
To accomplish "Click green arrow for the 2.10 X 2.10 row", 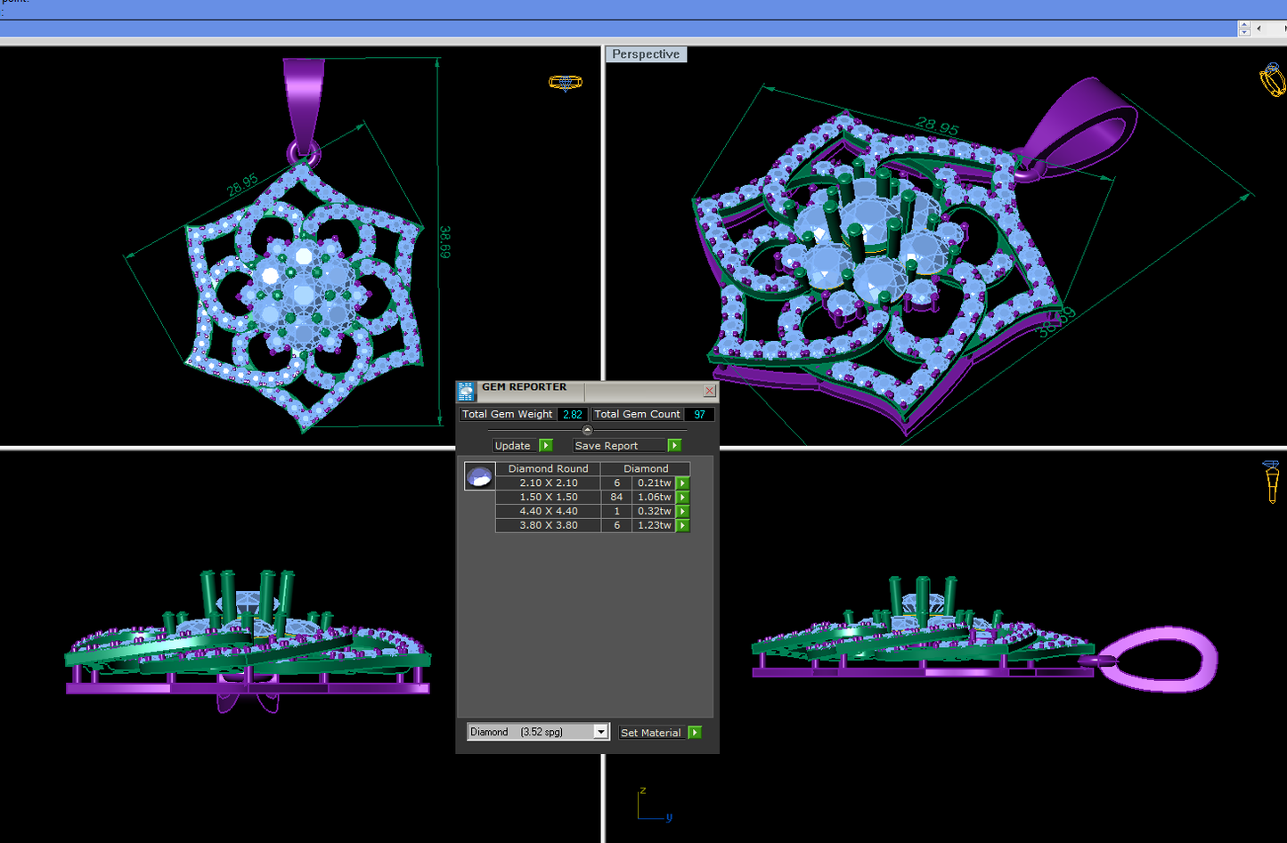I will pyautogui.click(x=683, y=483).
